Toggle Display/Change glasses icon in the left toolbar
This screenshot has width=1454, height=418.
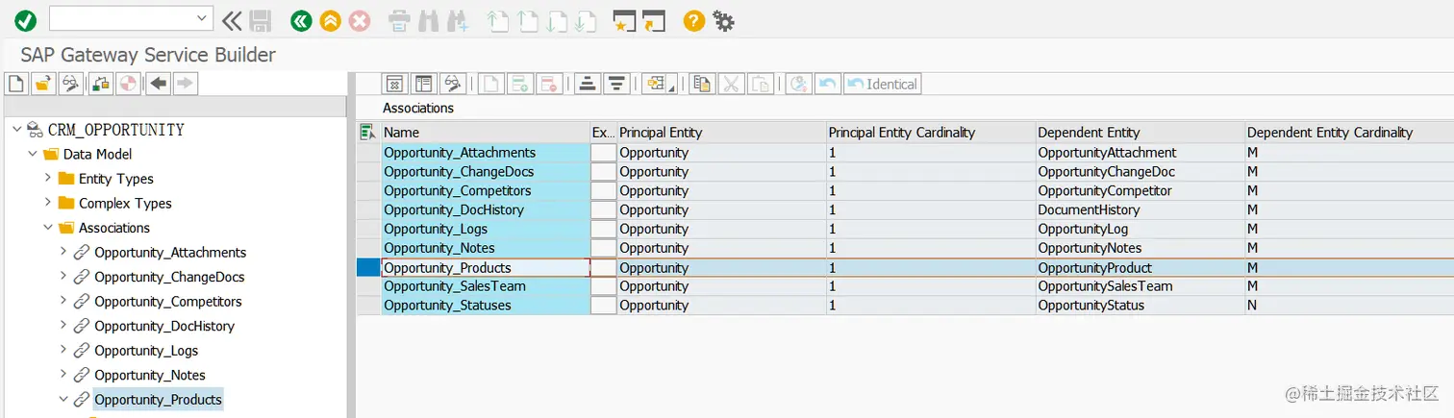pyautogui.click(x=70, y=84)
